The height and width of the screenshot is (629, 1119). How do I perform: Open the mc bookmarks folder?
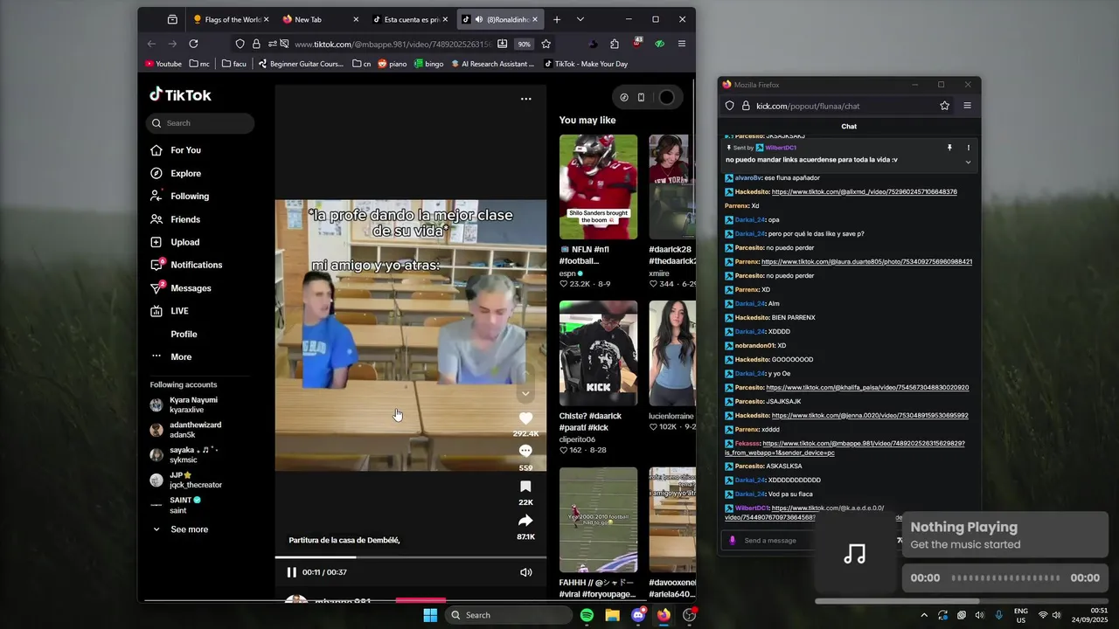[199, 64]
